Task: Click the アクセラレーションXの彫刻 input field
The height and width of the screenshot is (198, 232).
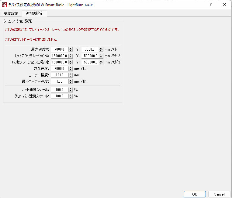Action: tap(60, 62)
